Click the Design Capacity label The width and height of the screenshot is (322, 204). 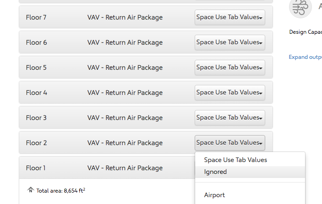(x=306, y=32)
